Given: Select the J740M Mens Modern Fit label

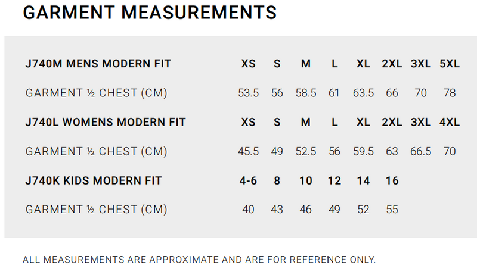Looking at the screenshot, I should [98, 64].
